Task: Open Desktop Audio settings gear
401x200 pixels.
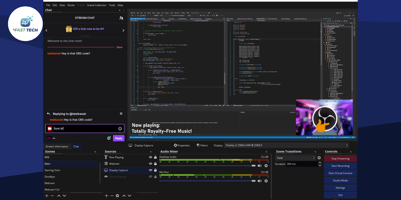Action: point(266,166)
